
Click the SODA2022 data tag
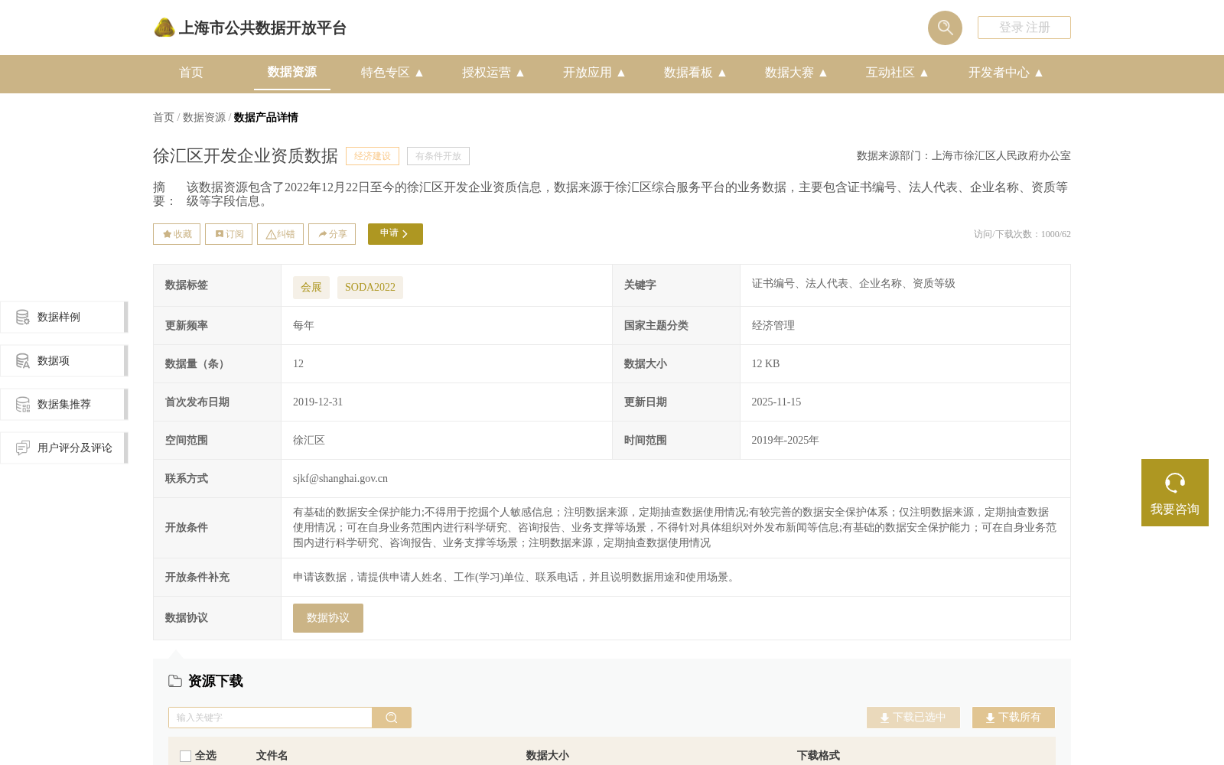coord(370,288)
